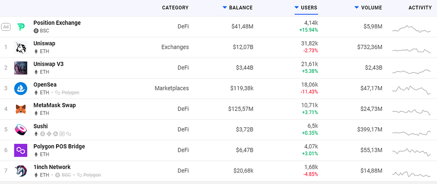Click the DeFi category for Uniswap V3
Screen dimensions: 437x184
(183, 68)
